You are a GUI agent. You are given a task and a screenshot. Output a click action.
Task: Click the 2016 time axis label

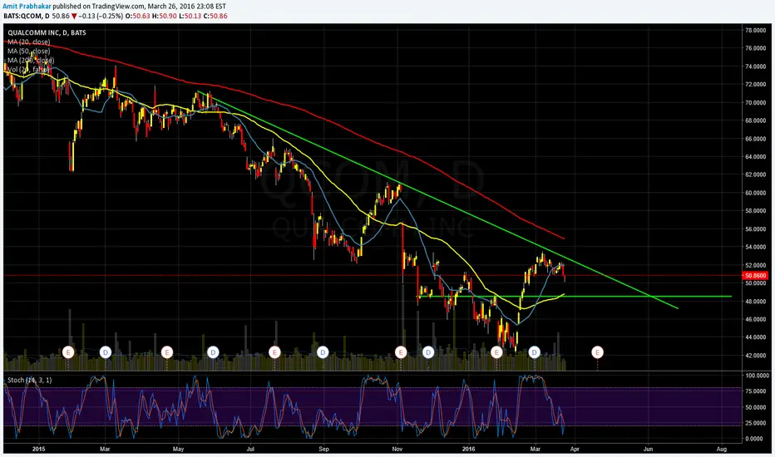click(468, 449)
